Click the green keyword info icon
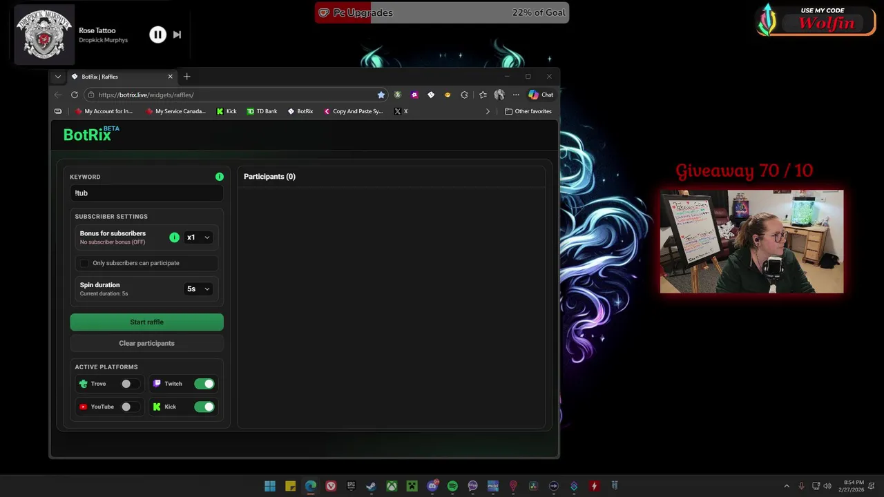Screen dimensions: 884x497 point(220,177)
